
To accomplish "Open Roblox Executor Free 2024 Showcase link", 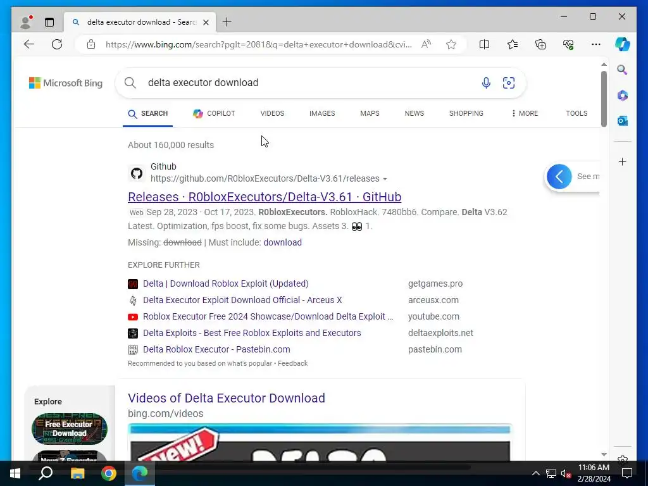I will pos(268,317).
